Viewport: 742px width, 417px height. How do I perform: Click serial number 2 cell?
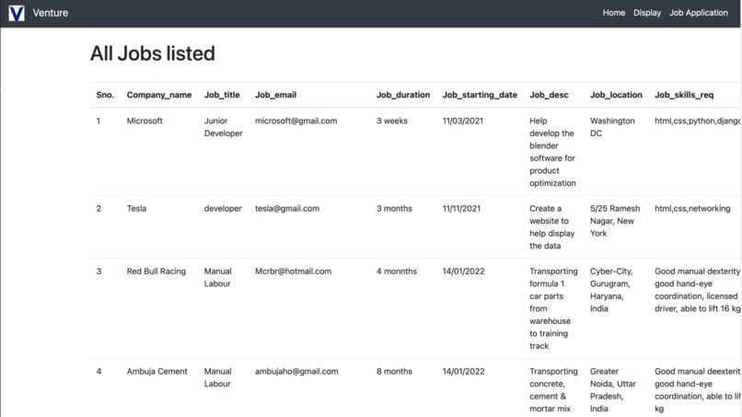click(99, 208)
